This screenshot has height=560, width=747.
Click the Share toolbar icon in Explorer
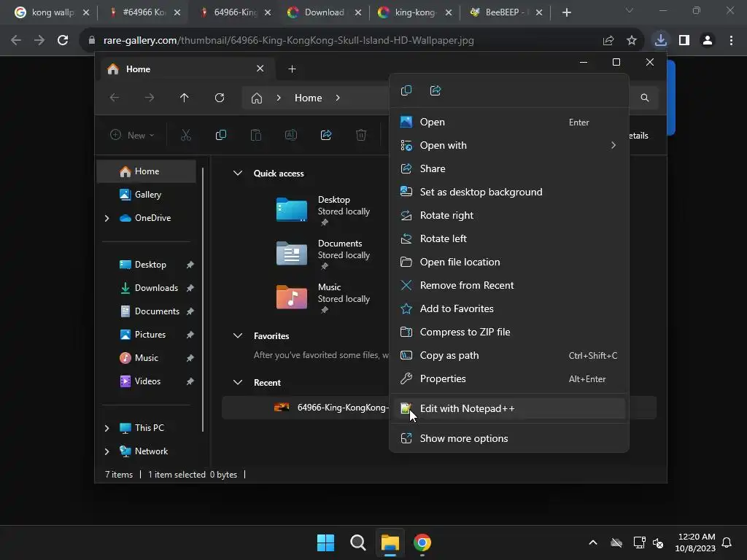point(326,135)
